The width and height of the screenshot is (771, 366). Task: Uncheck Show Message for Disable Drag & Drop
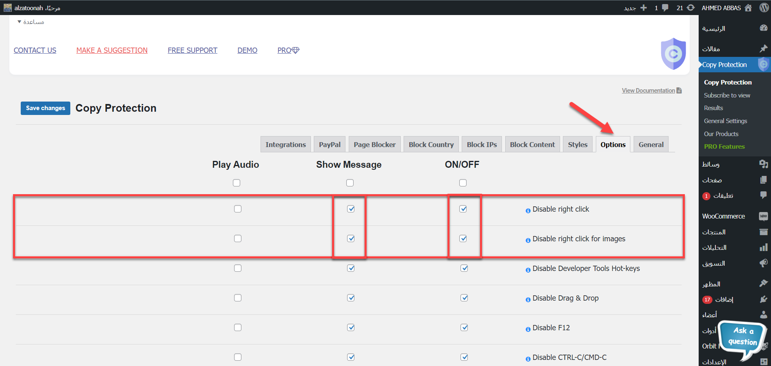click(x=351, y=298)
